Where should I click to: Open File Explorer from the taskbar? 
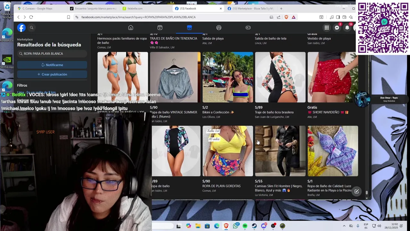[x=198, y=226]
